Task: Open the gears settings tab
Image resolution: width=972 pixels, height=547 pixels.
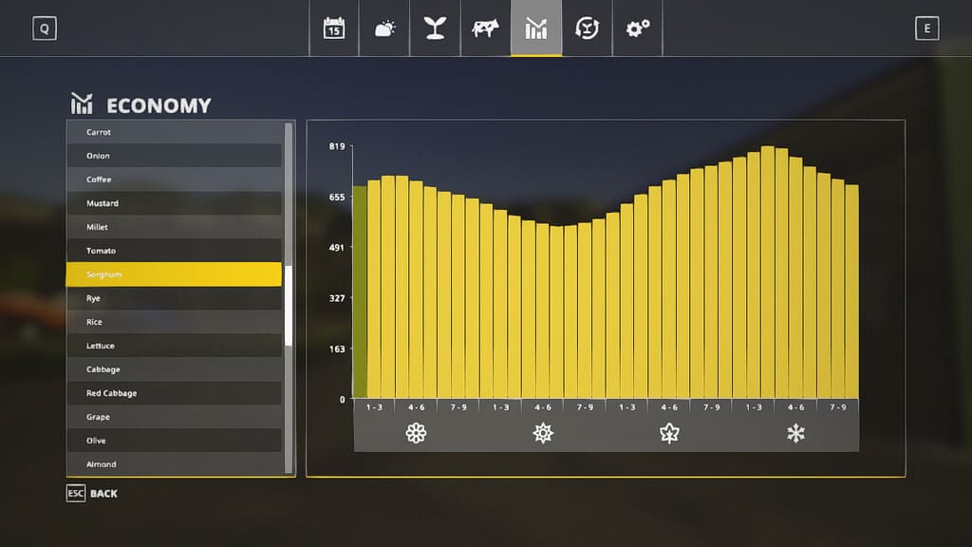Action: point(637,28)
